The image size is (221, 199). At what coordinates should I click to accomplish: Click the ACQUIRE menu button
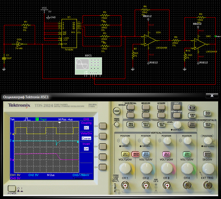point(161,107)
